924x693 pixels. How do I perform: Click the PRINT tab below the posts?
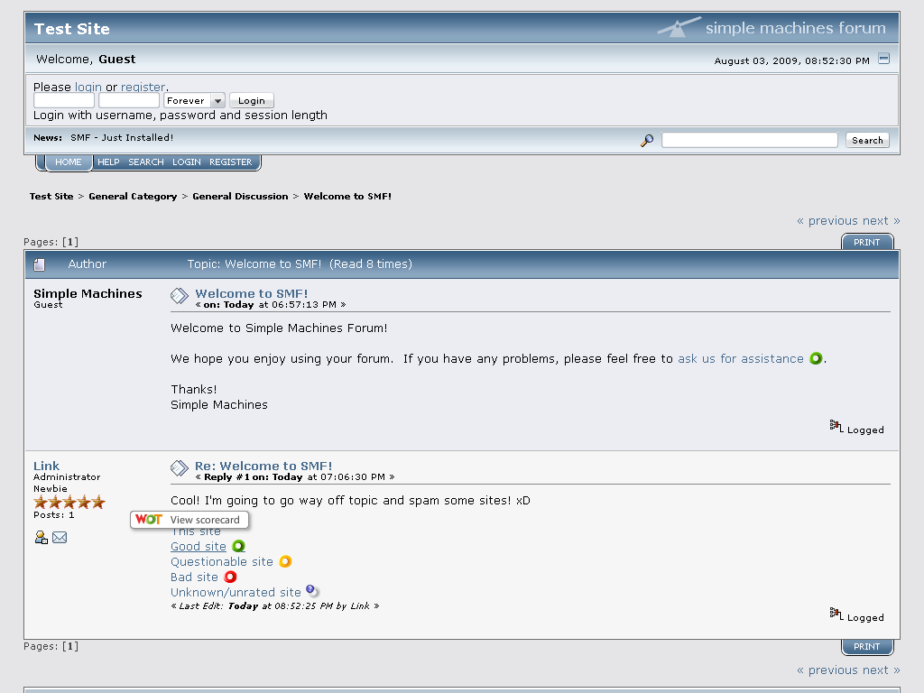click(867, 646)
